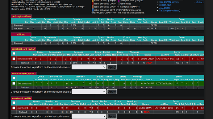The height and width of the screenshot is (119, 213).
Task: Check the moxybeard server row checkbox
Action: pos(14,108)
